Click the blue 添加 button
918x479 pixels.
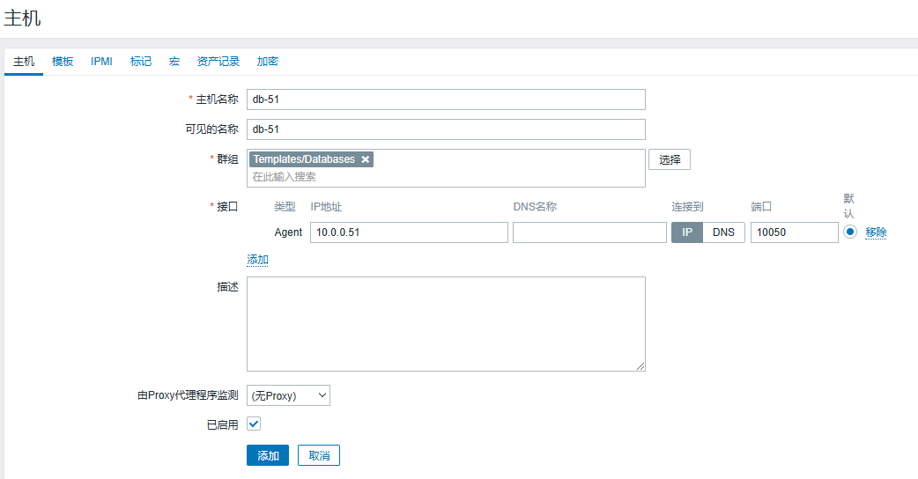pos(268,455)
